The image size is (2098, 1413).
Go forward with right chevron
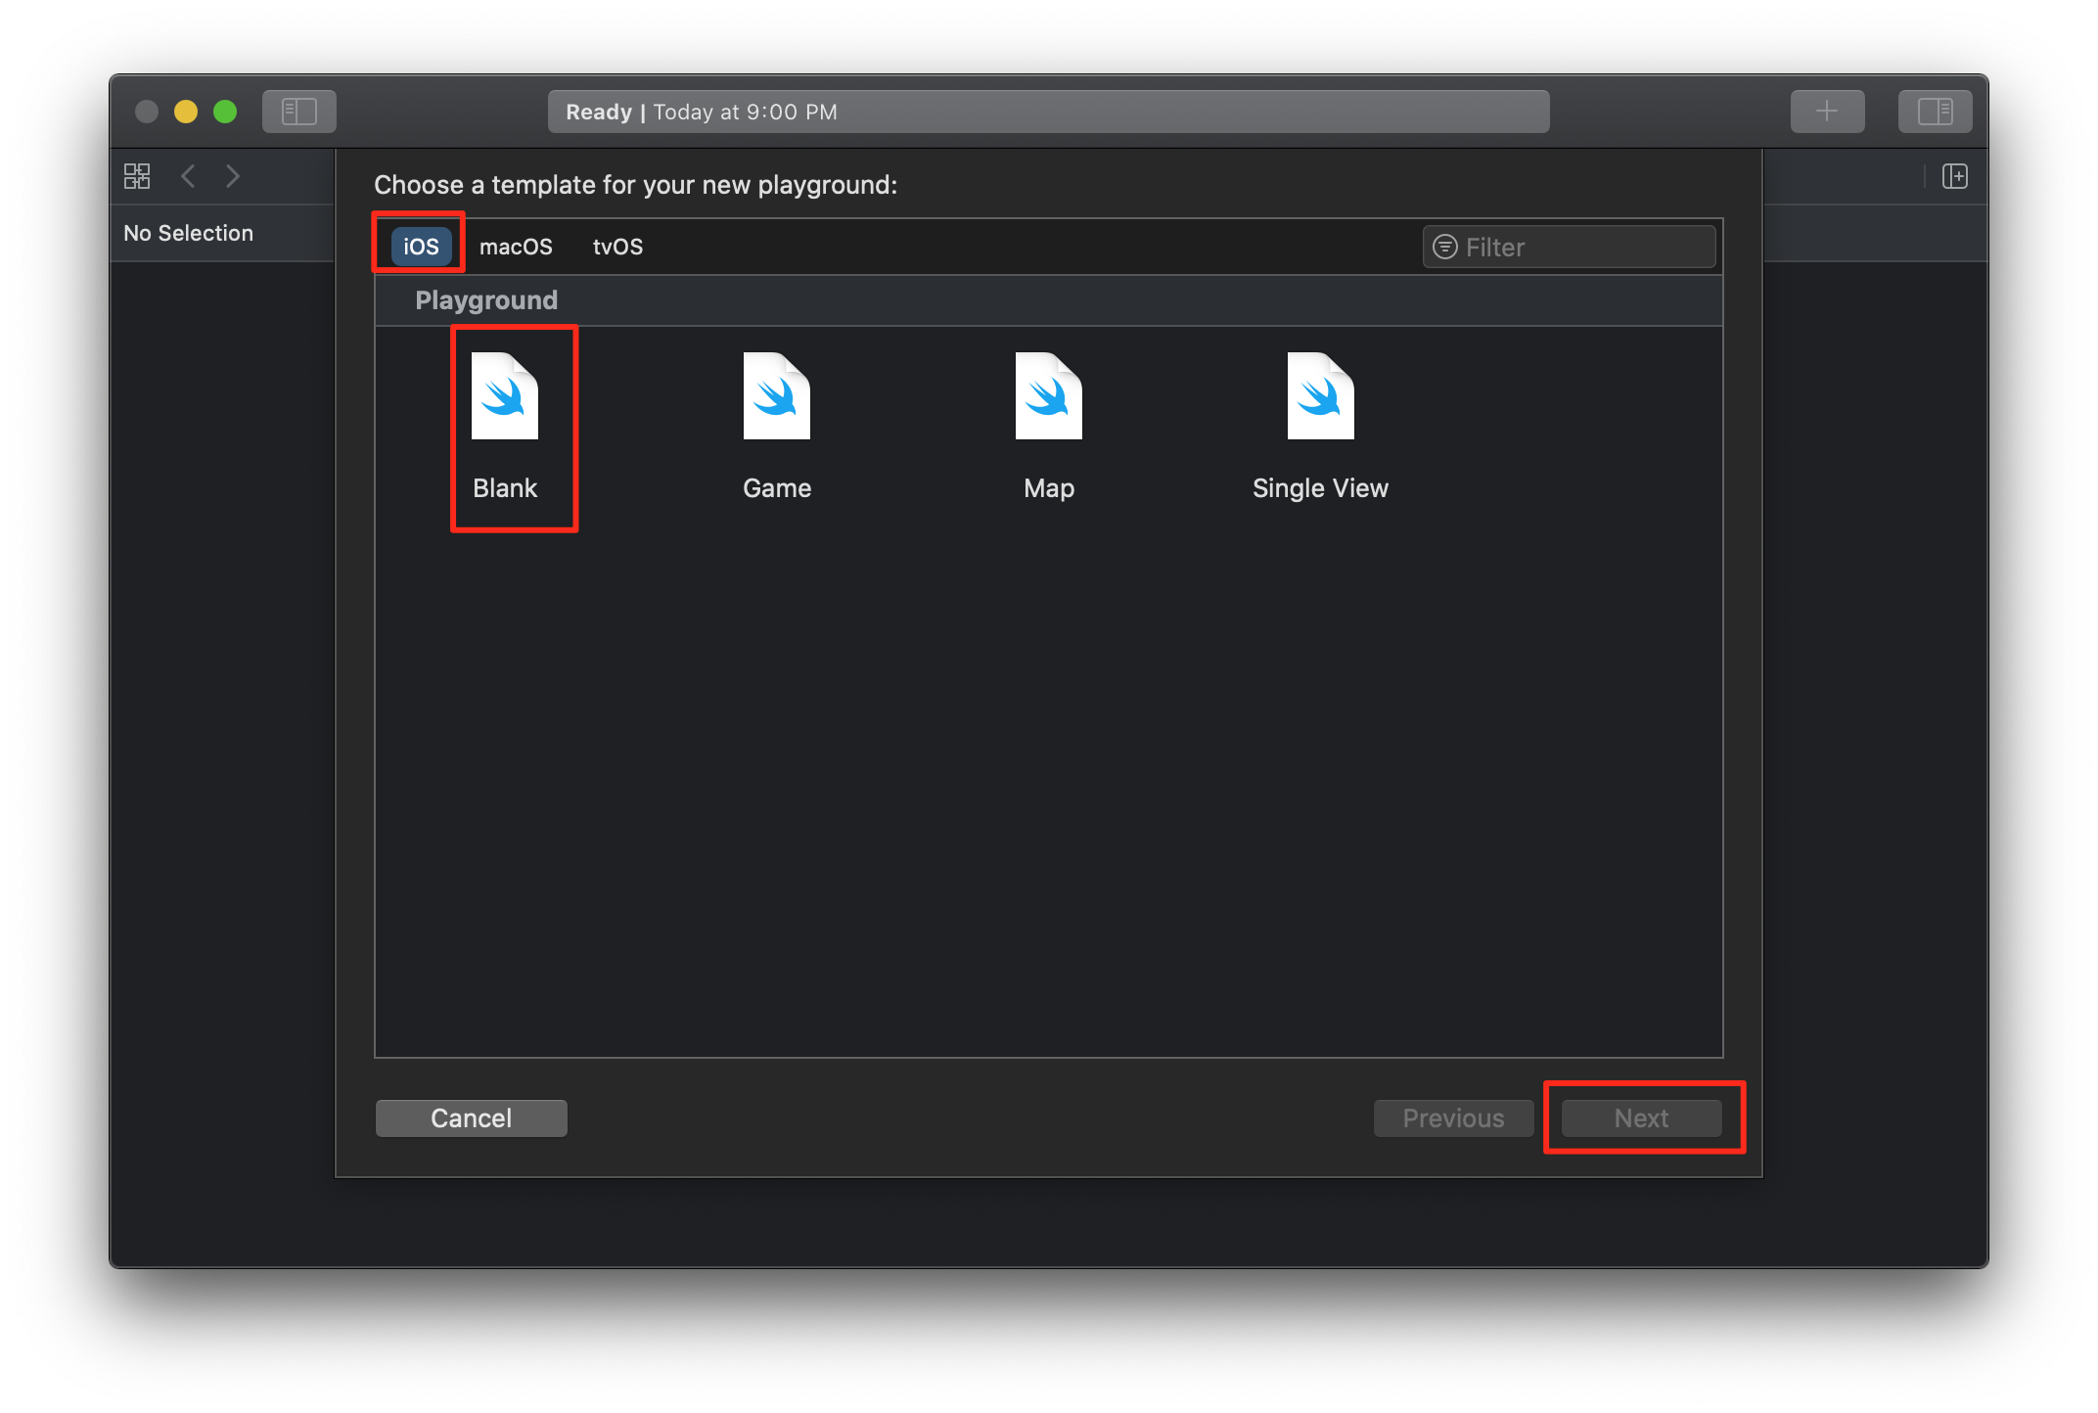(232, 176)
